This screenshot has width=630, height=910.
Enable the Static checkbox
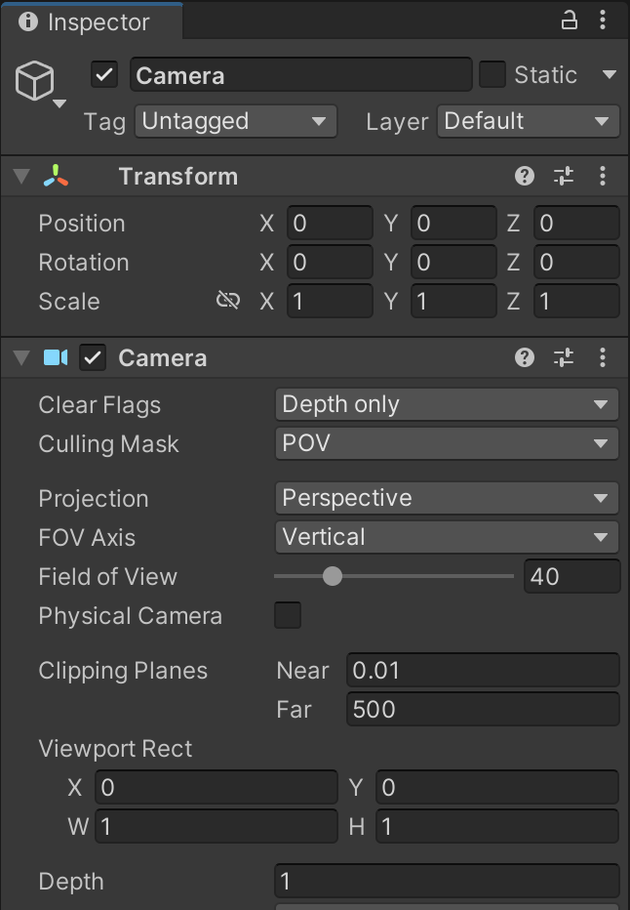(492, 75)
